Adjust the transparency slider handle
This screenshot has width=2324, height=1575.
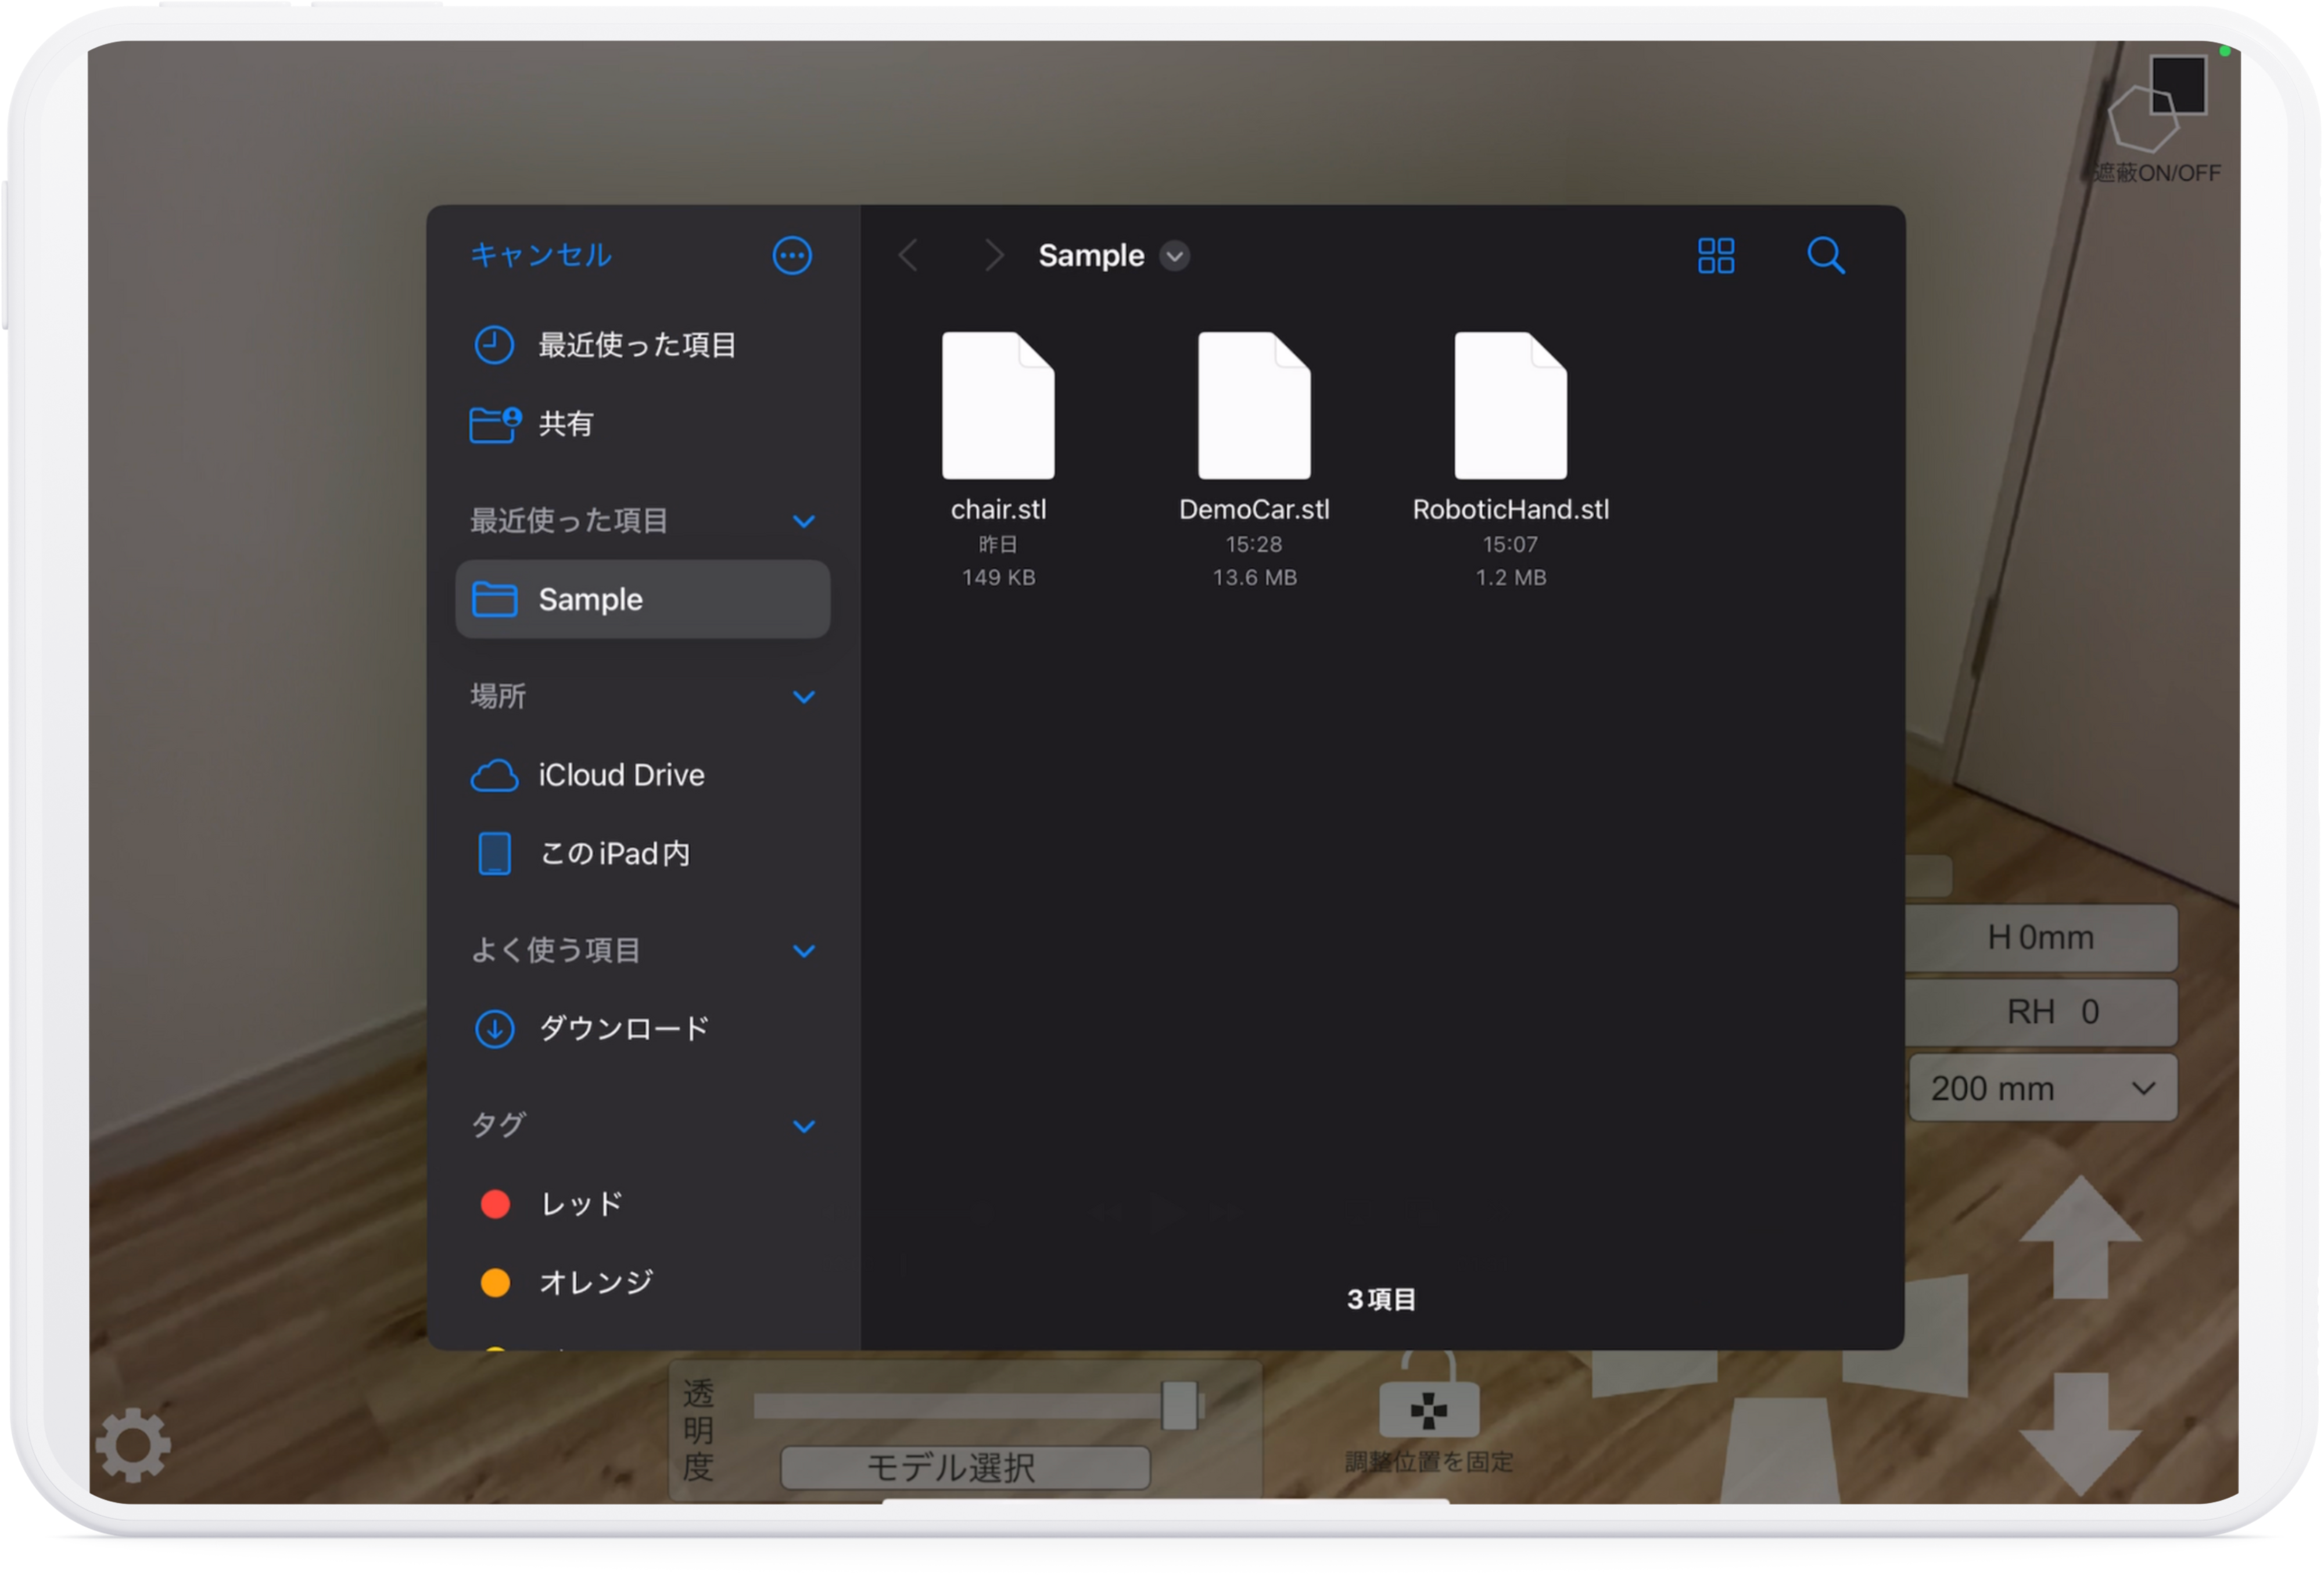click(x=1180, y=1406)
